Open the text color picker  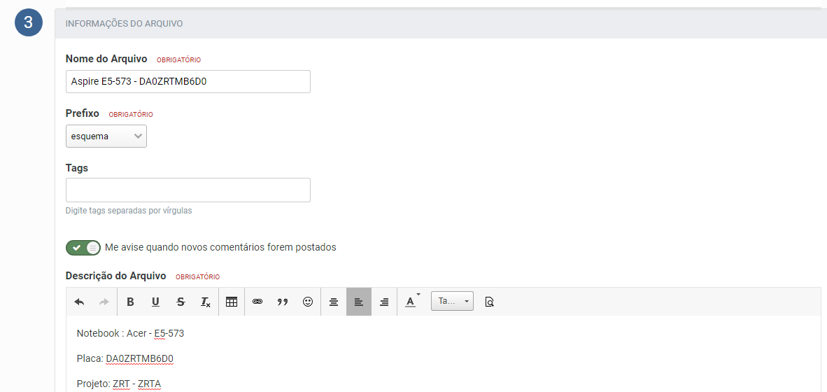tap(411, 302)
